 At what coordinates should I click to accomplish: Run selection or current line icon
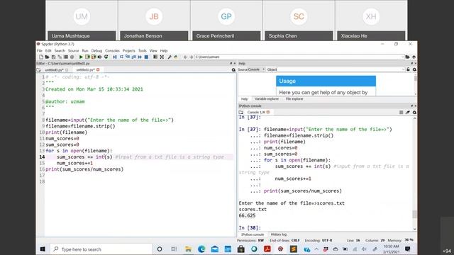pos(99,57)
